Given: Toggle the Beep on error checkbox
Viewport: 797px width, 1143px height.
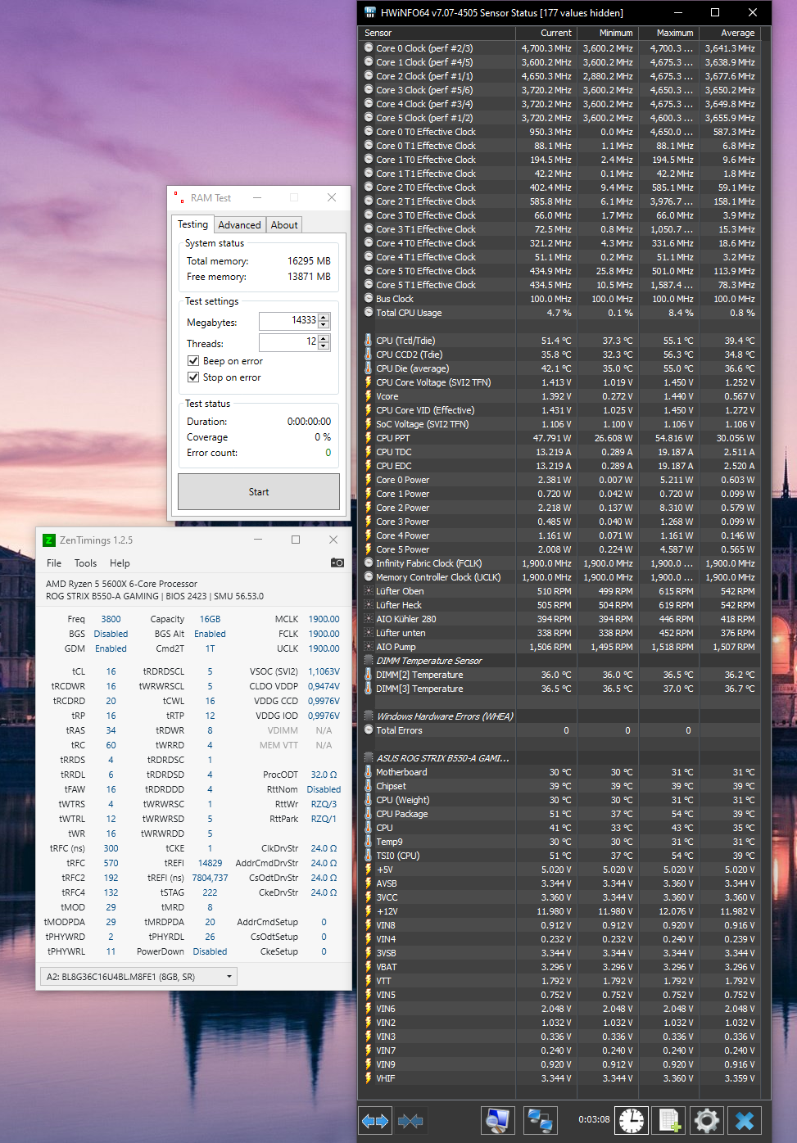Looking at the screenshot, I should (193, 361).
